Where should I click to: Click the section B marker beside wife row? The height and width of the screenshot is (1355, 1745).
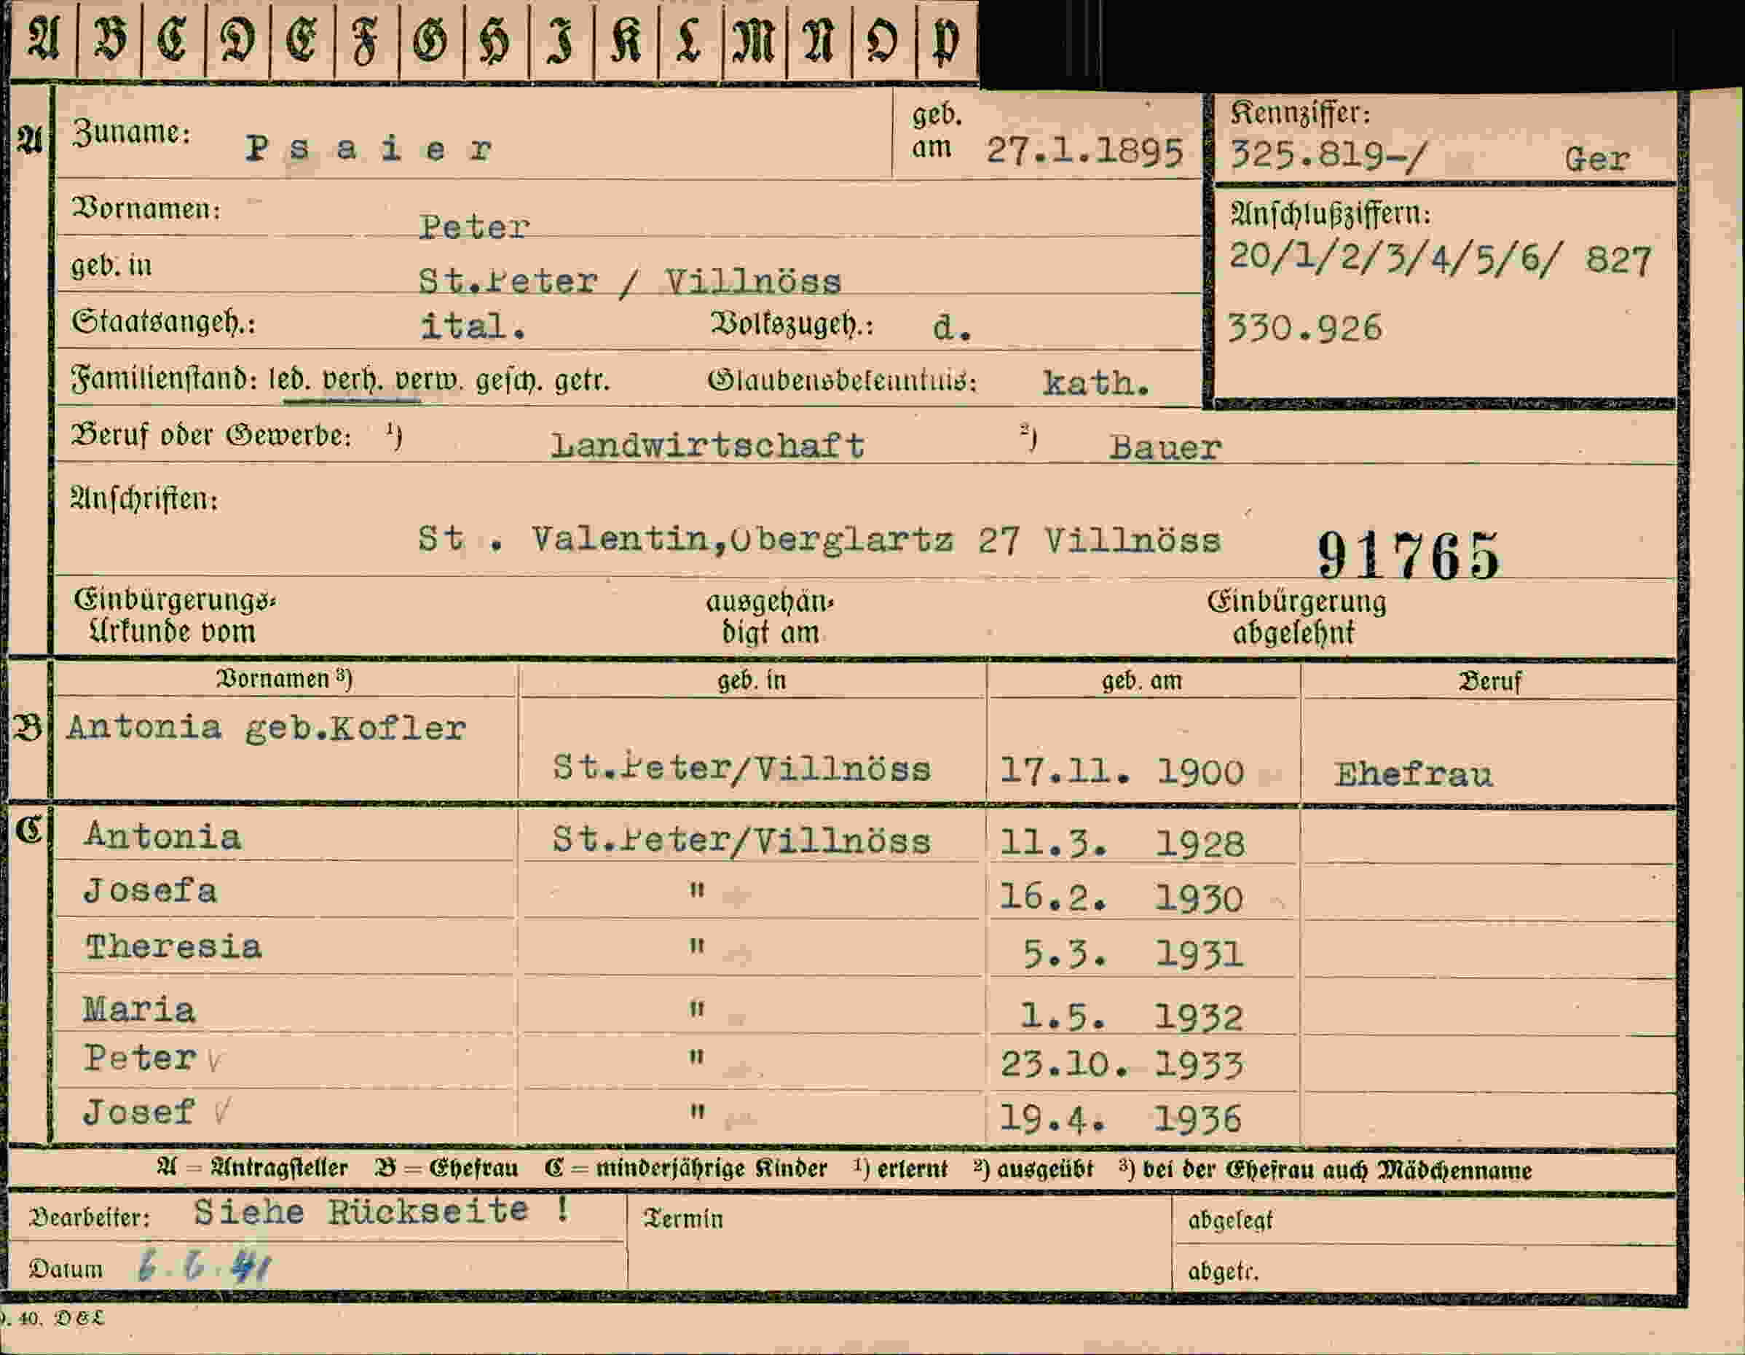28,728
